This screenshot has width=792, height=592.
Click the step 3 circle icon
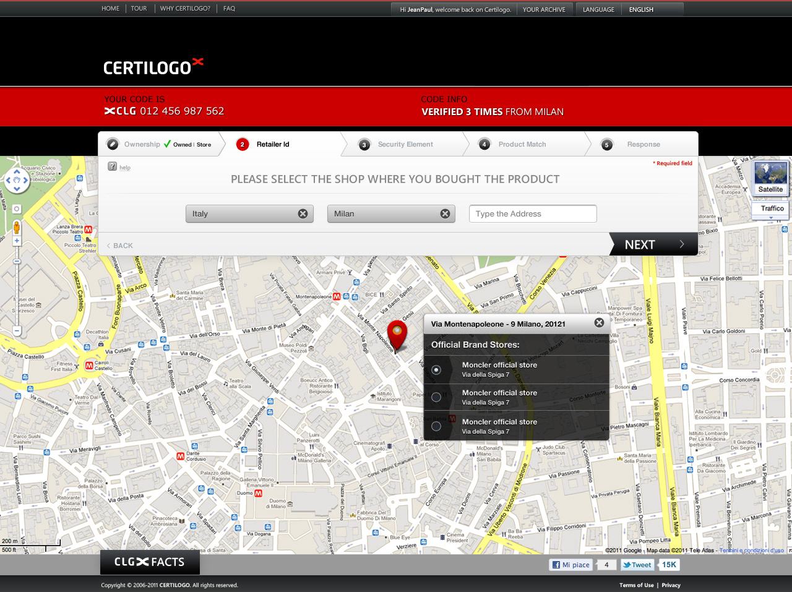[364, 145]
